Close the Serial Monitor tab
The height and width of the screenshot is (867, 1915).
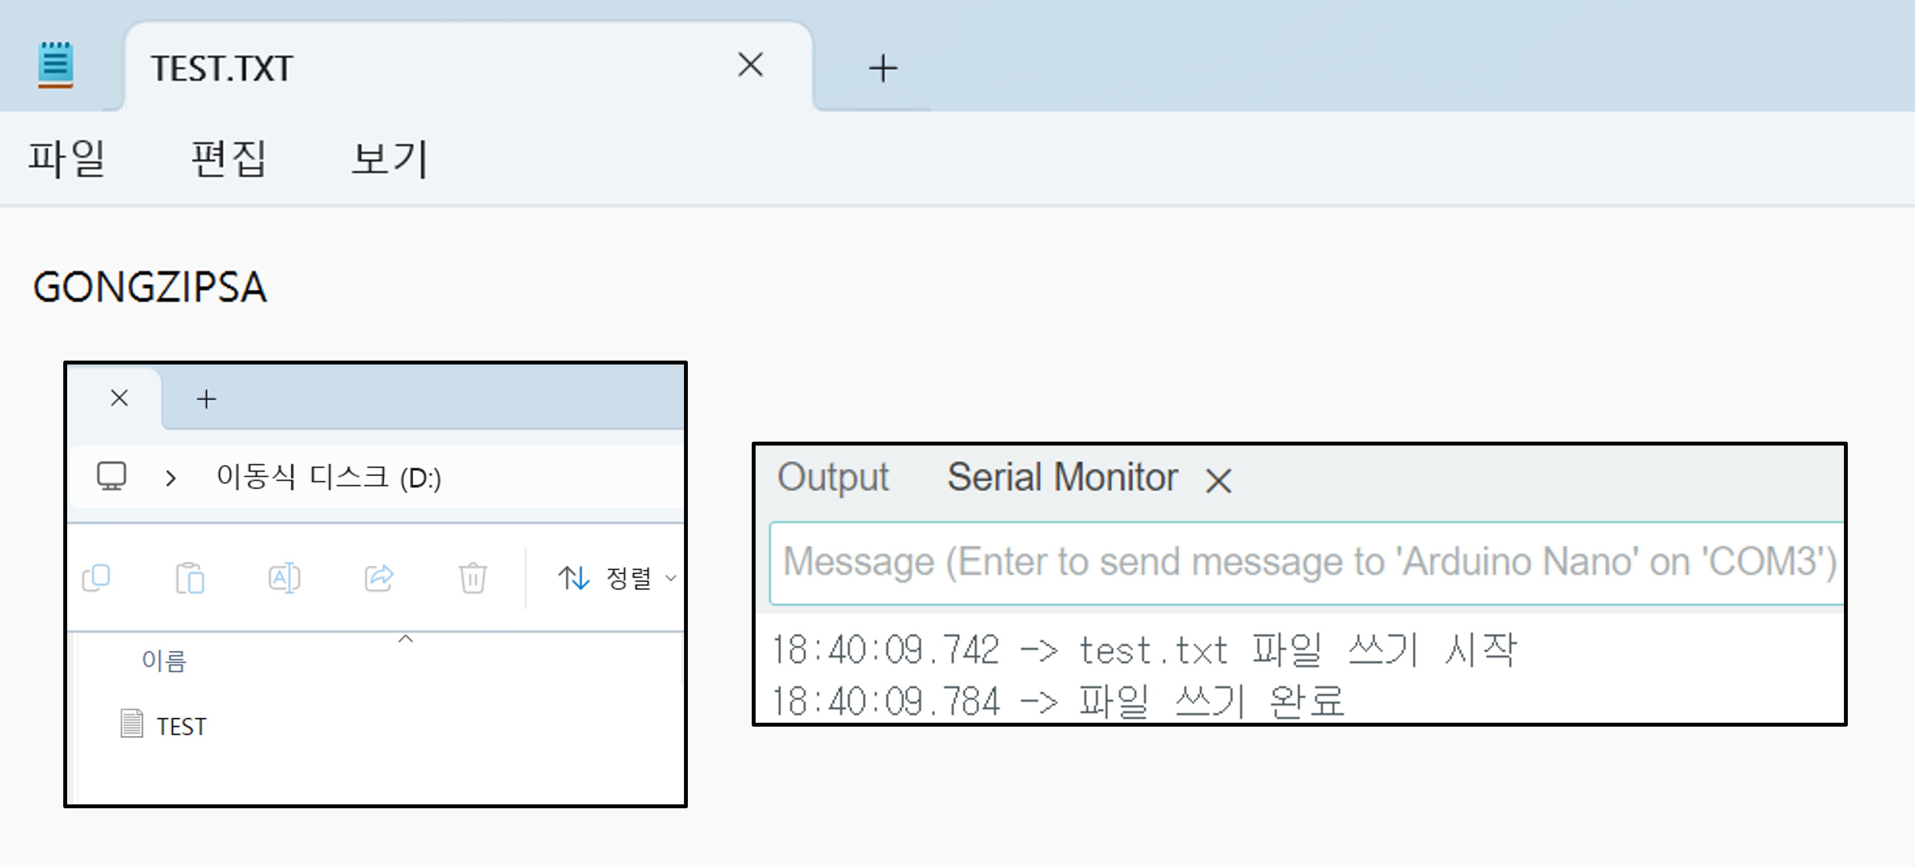(x=1219, y=481)
